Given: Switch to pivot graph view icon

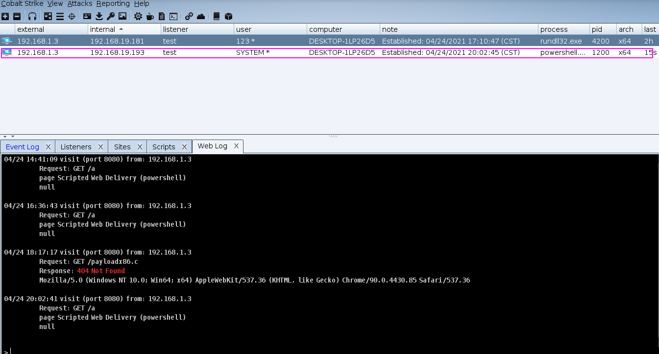Looking at the screenshot, I should (x=48, y=16).
